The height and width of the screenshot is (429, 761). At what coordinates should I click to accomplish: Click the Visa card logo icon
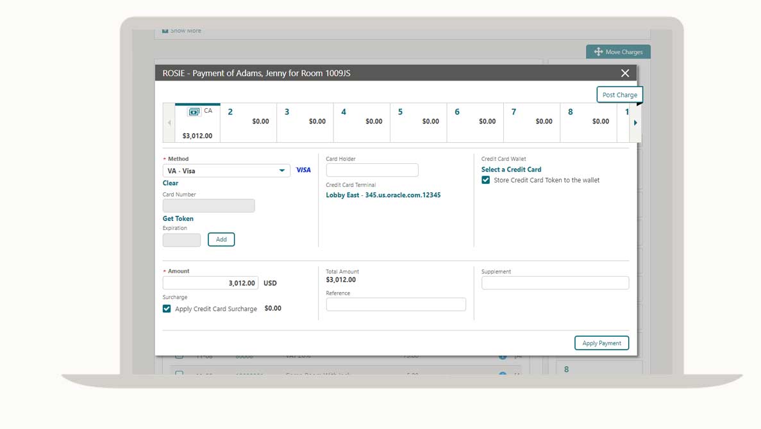tap(303, 170)
